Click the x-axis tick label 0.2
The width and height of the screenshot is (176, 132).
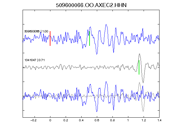coord(66,120)
